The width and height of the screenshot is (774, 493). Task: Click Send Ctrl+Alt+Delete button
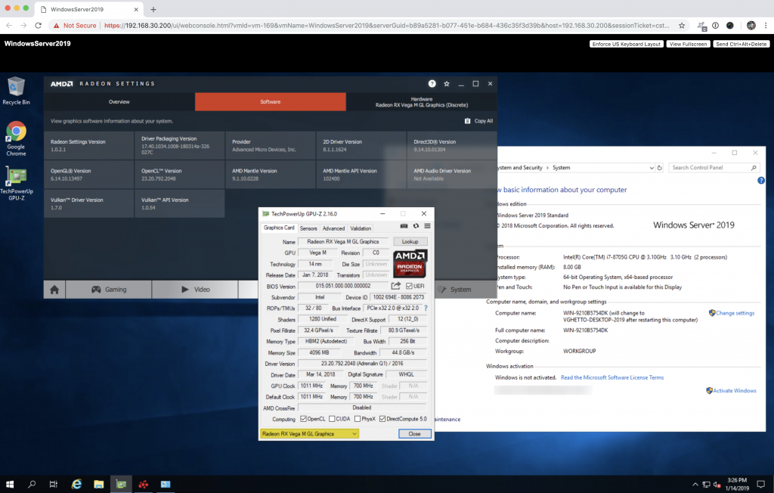741,44
